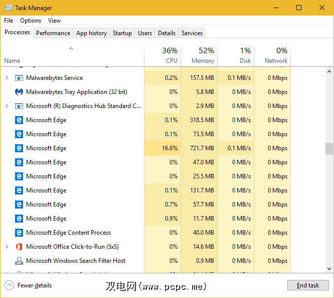Click the Microsoft Edge Content Process icon
The width and height of the screenshot is (334, 298).
19,233
